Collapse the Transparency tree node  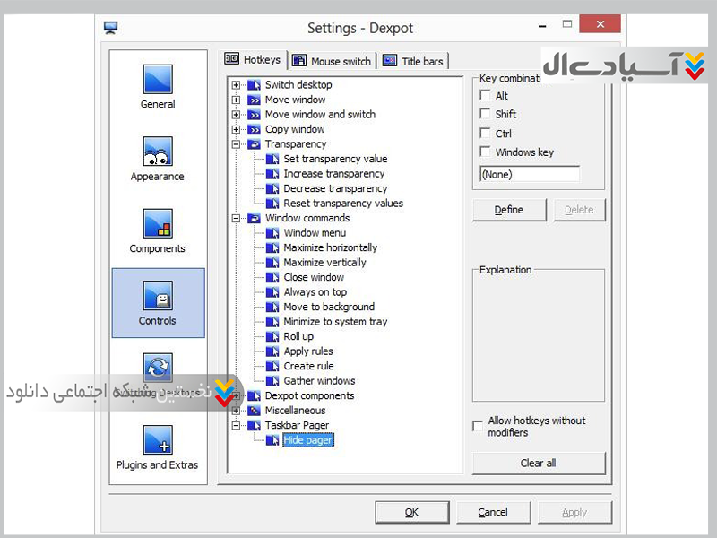[237, 144]
